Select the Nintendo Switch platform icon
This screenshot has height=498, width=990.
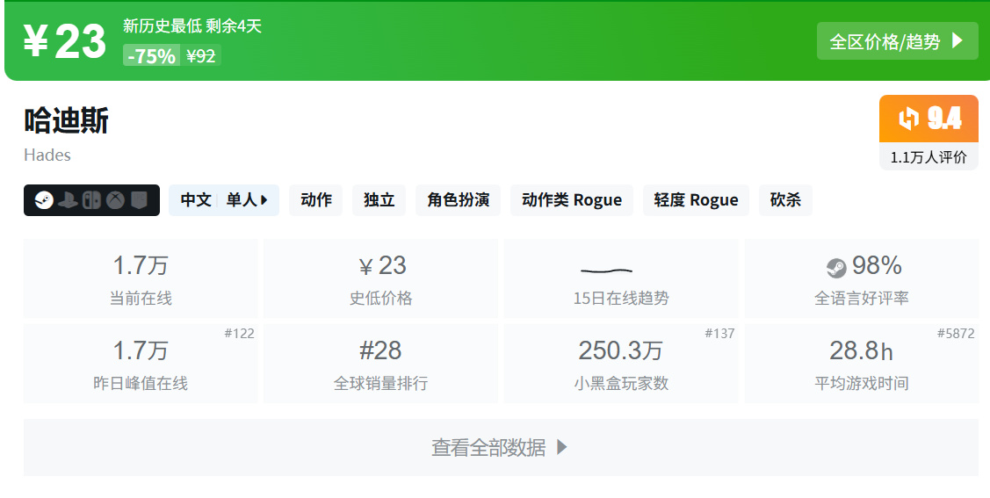[91, 201]
